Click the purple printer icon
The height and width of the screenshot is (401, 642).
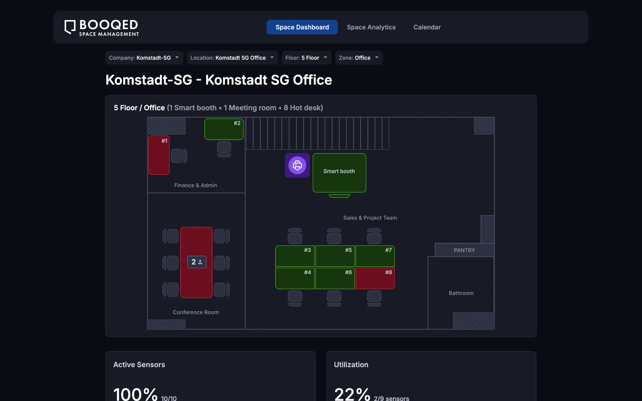pos(297,165)
